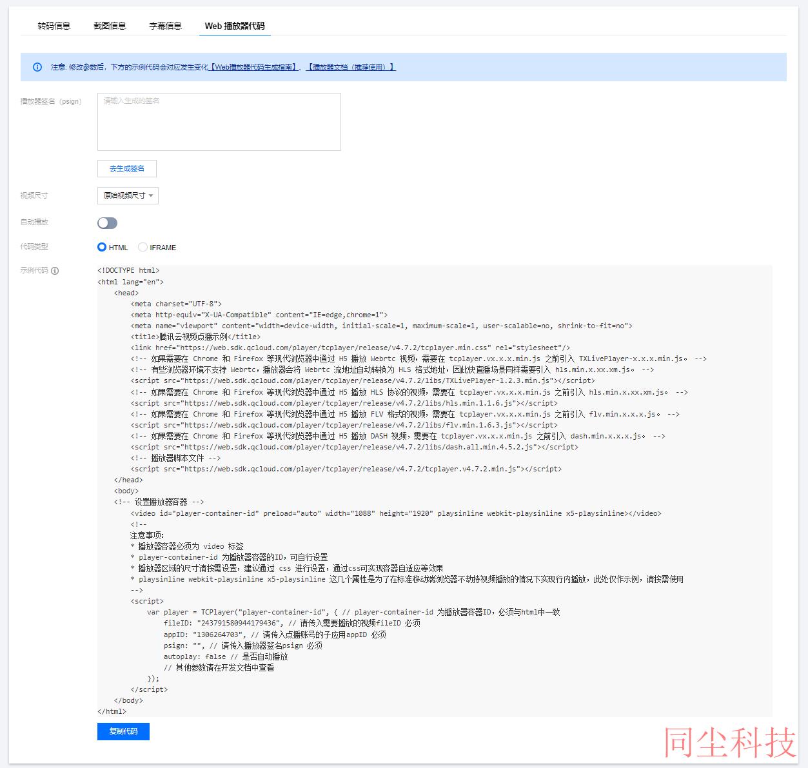The width and height of the screenshot is (808, 768).
Task: Click the var player = TCPlayer code line
Action: pos(353,612)
